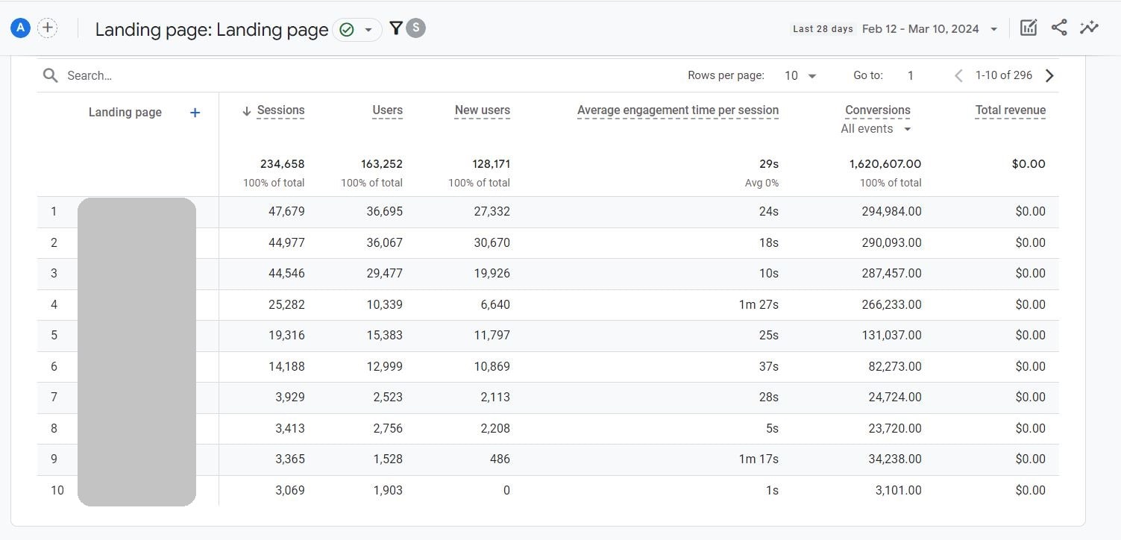Click the sessions value 3,929
1121x540 pixels.
click(289, 398)
